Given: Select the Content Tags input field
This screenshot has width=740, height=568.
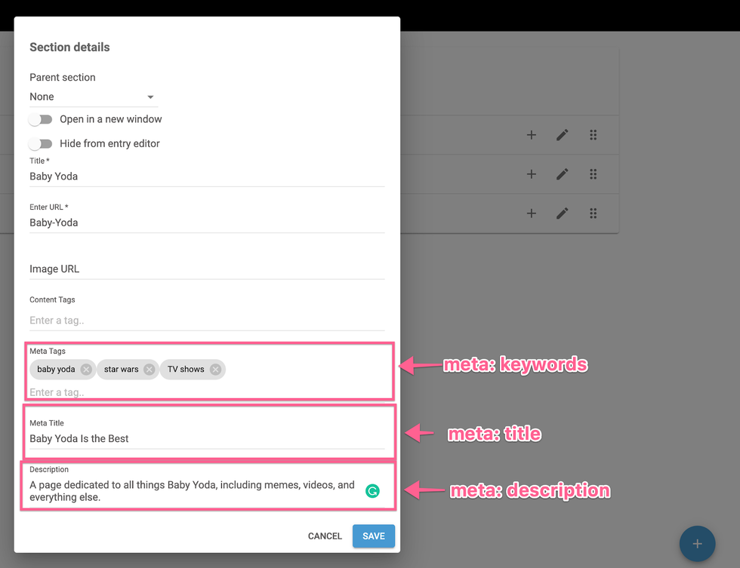Looking at the screenshot, I should pos(206,321).
